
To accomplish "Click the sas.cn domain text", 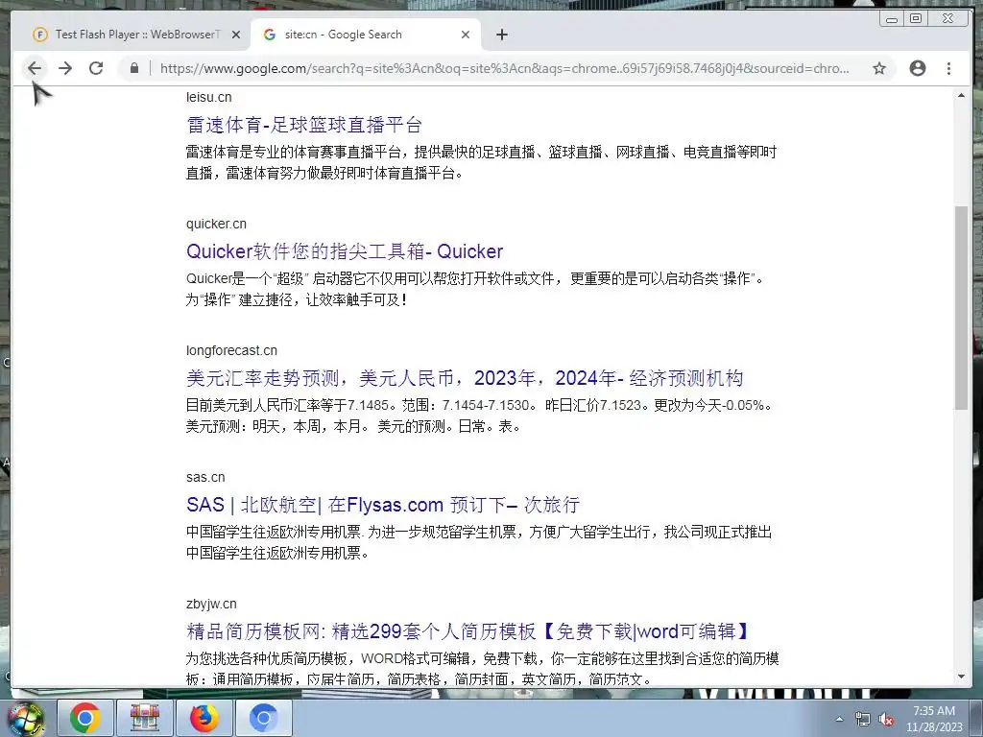I will (205, 477).
